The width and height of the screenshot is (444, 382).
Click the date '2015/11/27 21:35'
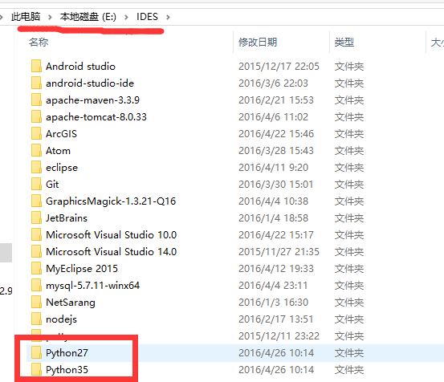pos(279,251)
